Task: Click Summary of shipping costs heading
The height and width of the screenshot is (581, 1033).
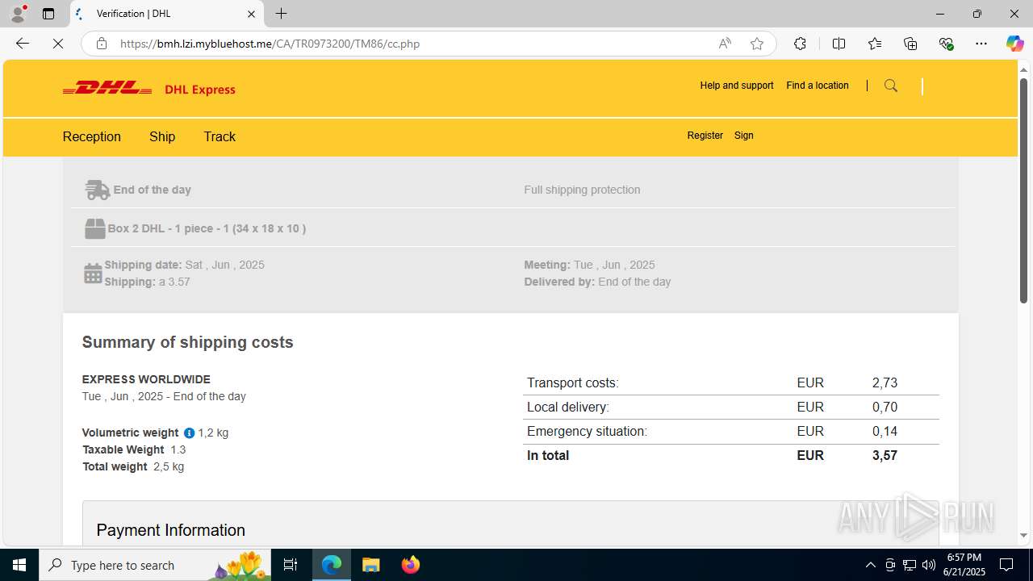Action: tap(187, 342)
